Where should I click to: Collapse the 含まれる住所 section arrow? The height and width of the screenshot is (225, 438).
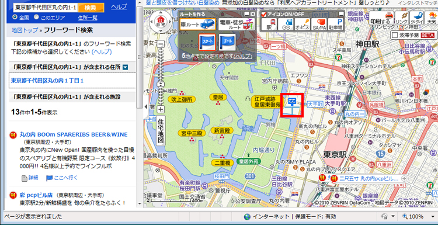click(x=125, y=67)
